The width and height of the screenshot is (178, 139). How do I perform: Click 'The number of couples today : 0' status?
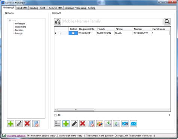coord(42,136)
